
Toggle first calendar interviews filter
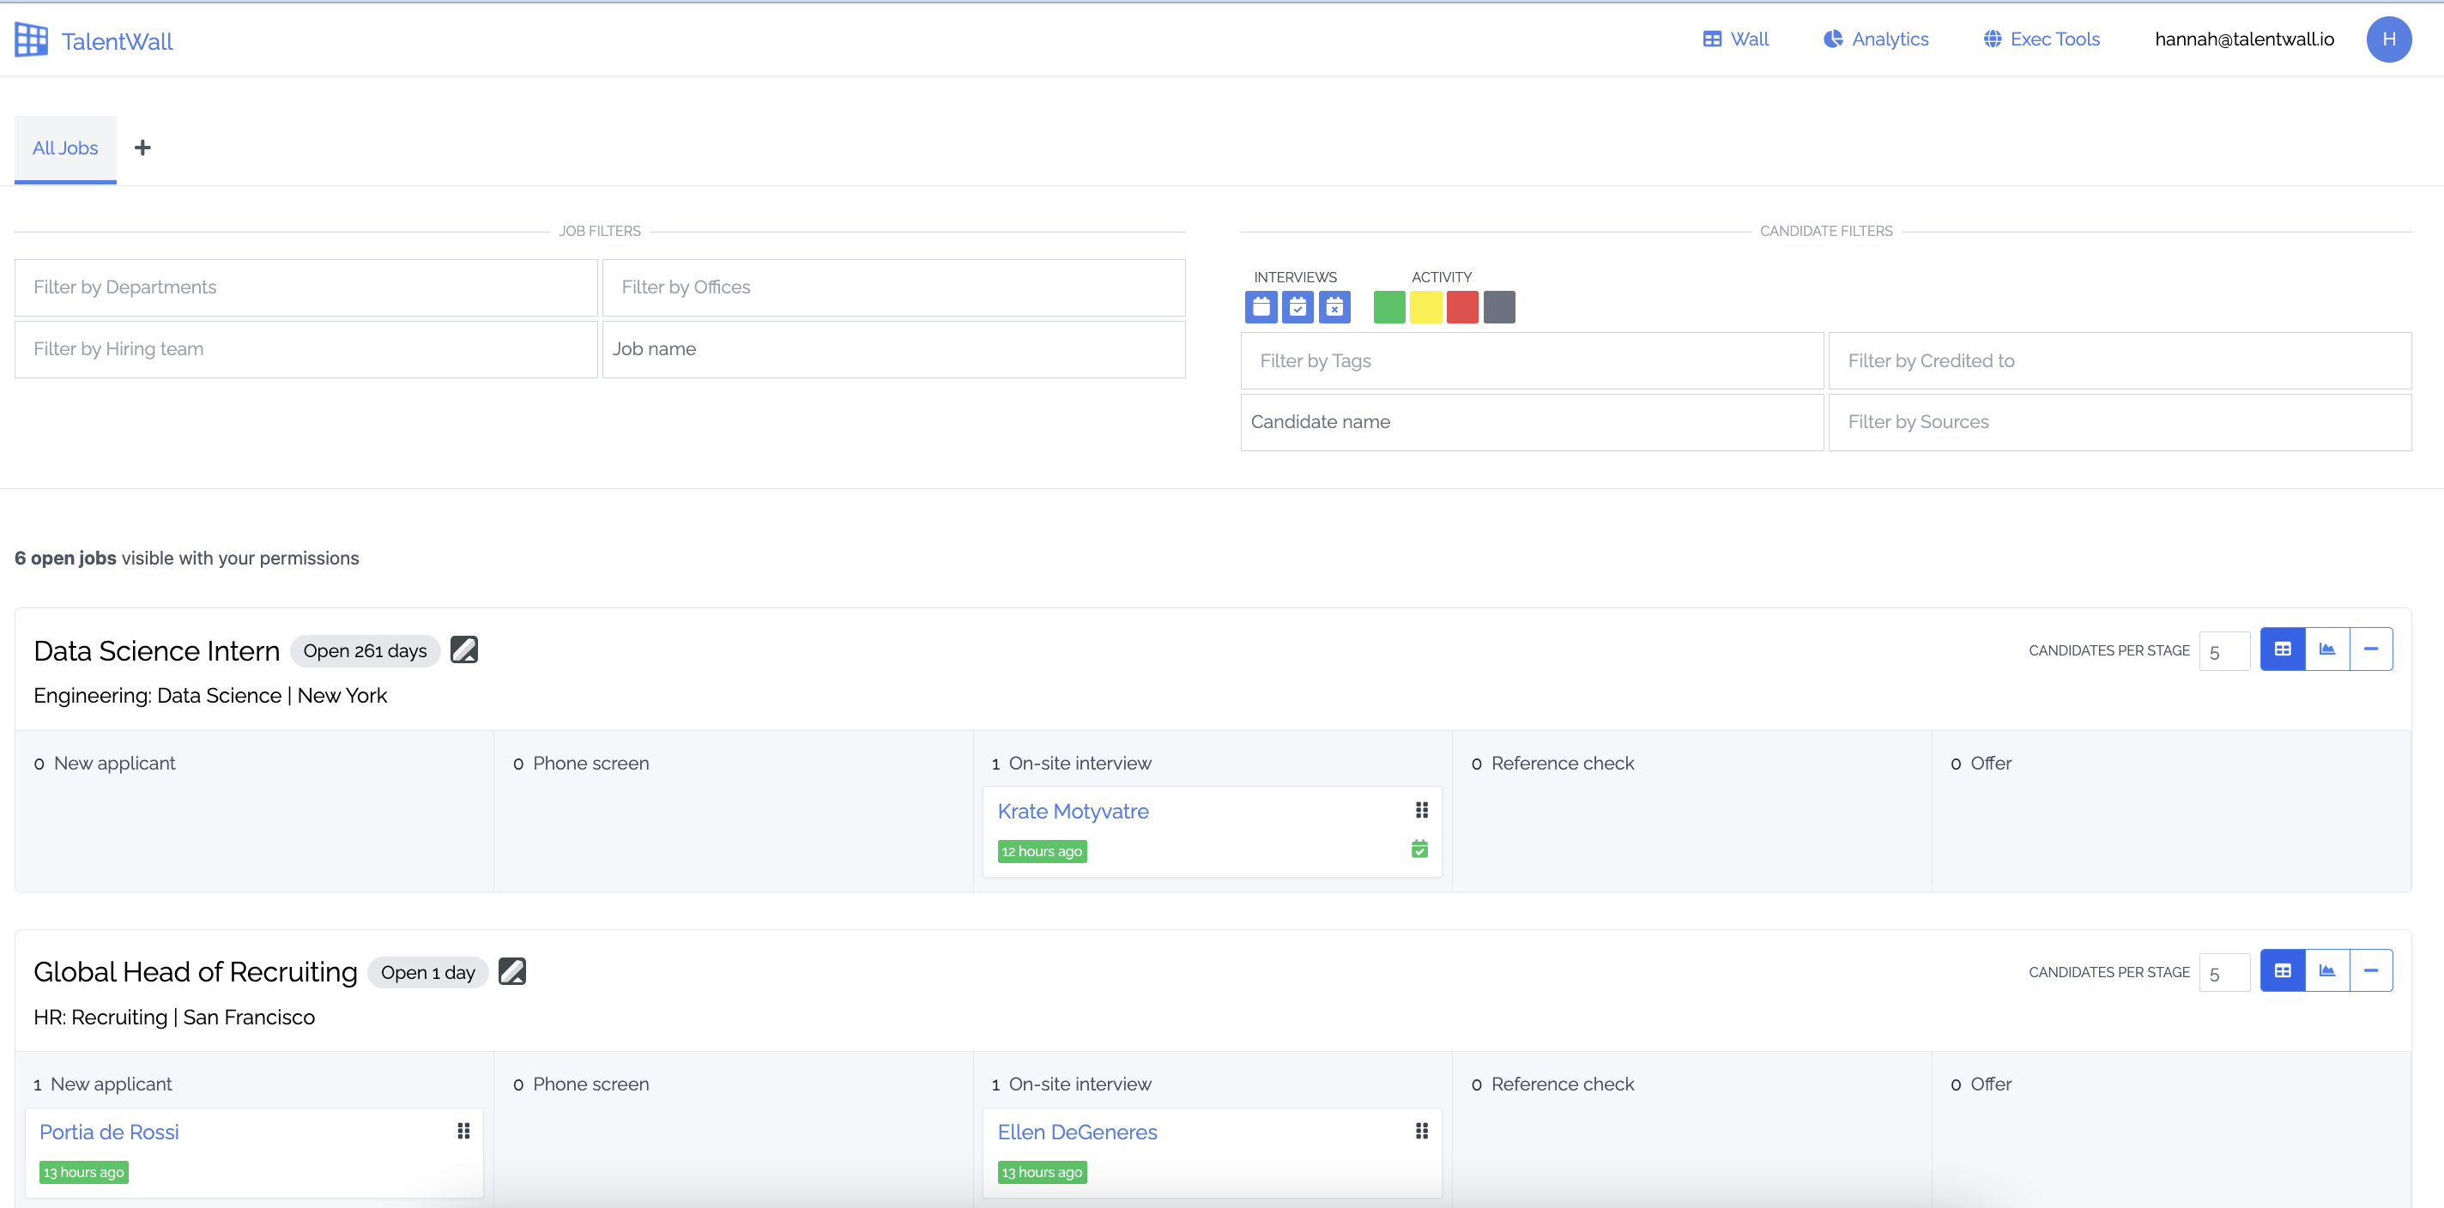coord(1261,307)
